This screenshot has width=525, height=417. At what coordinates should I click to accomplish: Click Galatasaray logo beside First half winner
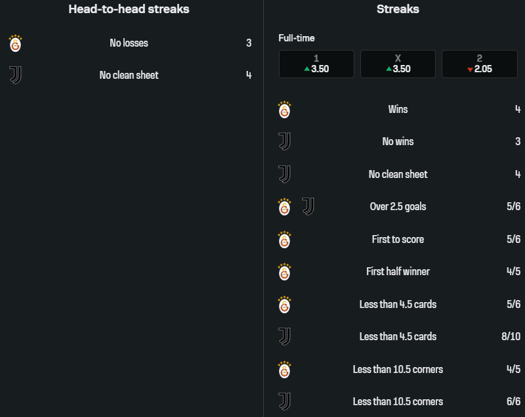tap(284, 271)
